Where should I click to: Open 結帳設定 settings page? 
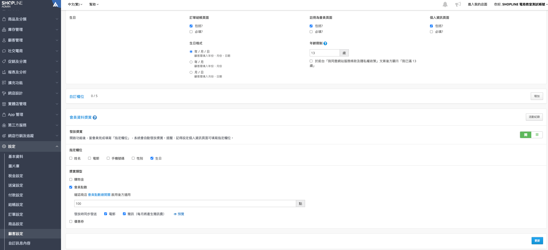click(x=16, y=205)
